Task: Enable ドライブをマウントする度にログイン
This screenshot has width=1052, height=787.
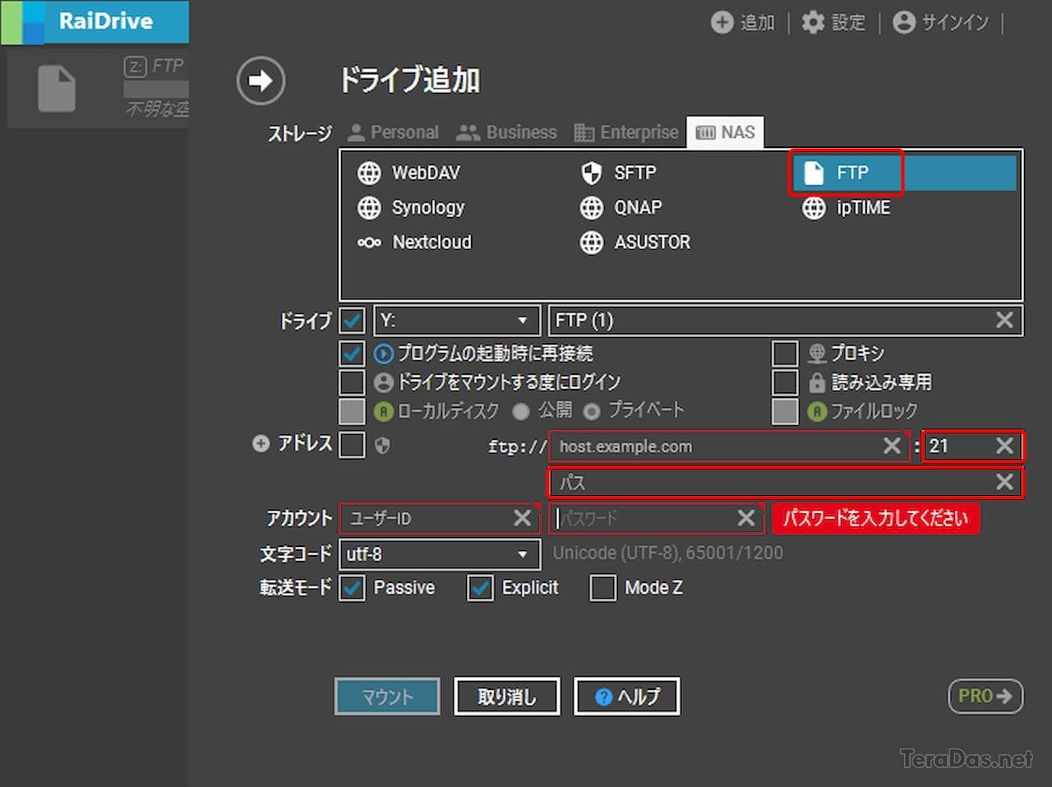Action: (352, 382)
